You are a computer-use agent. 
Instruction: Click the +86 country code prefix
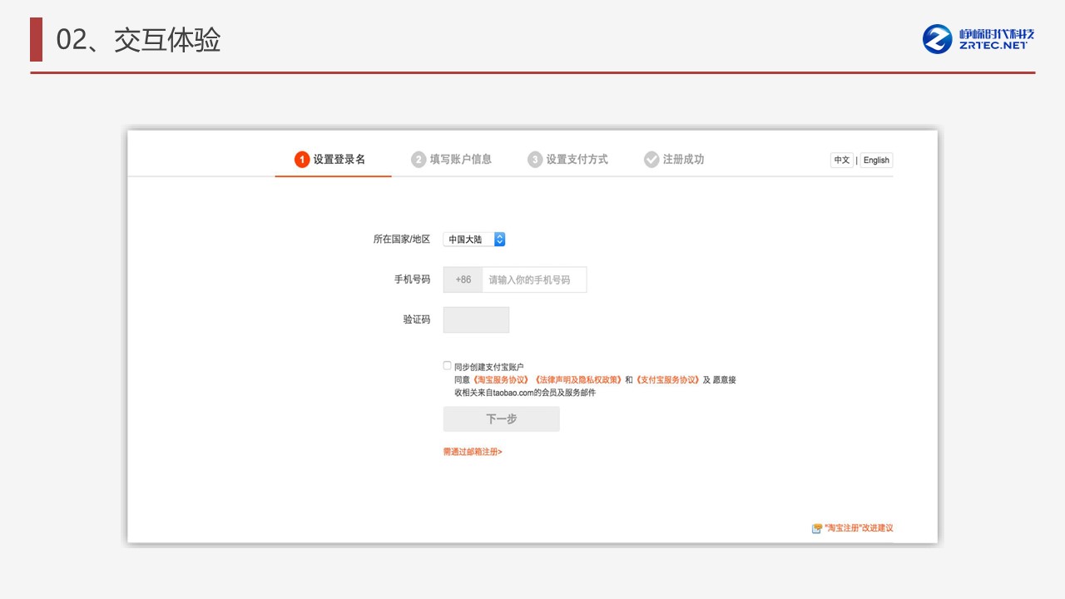click(463, 280)
